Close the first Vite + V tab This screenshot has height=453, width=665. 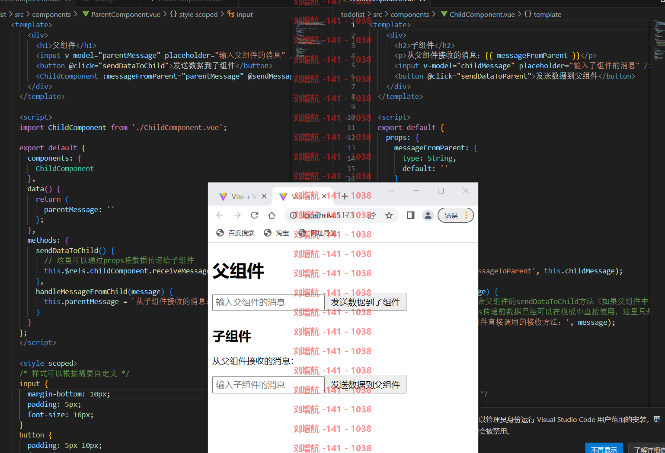coord(264,196)
